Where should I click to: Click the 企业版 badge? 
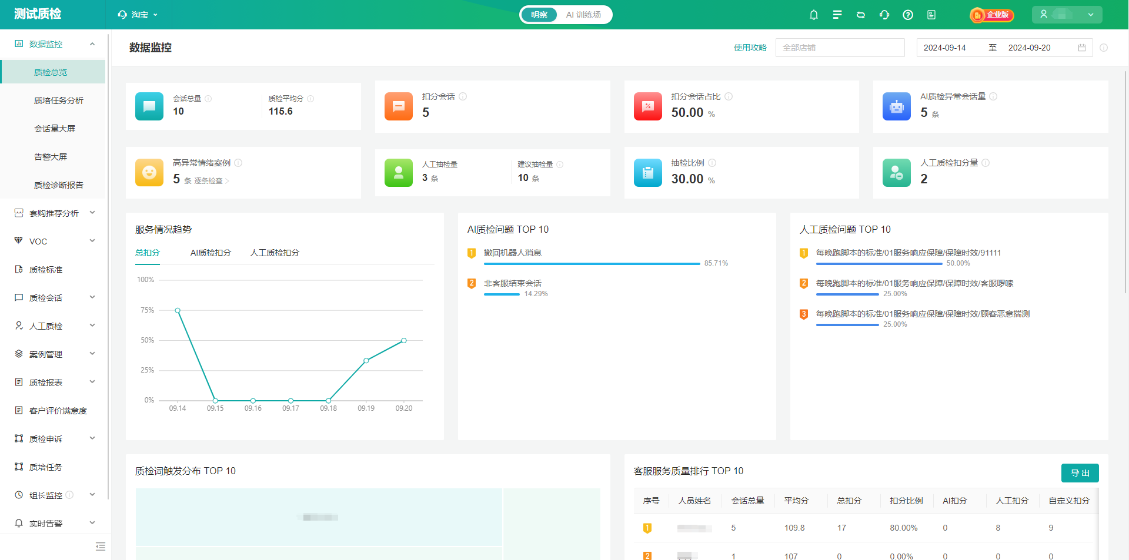(992, 15)
